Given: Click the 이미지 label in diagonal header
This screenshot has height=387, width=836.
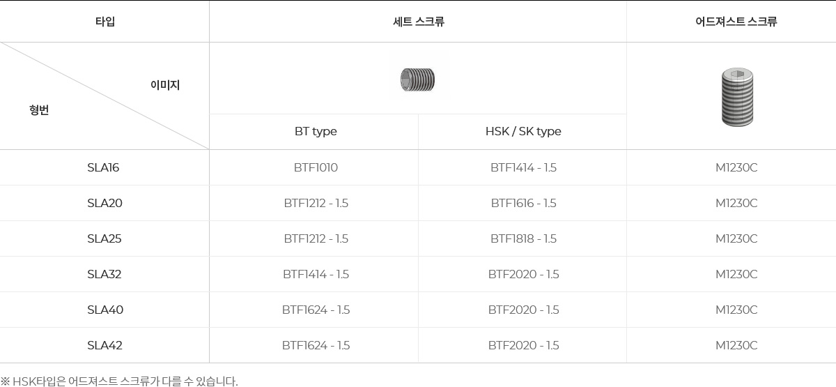Looking at the screenshot, I should pos(165,85).
